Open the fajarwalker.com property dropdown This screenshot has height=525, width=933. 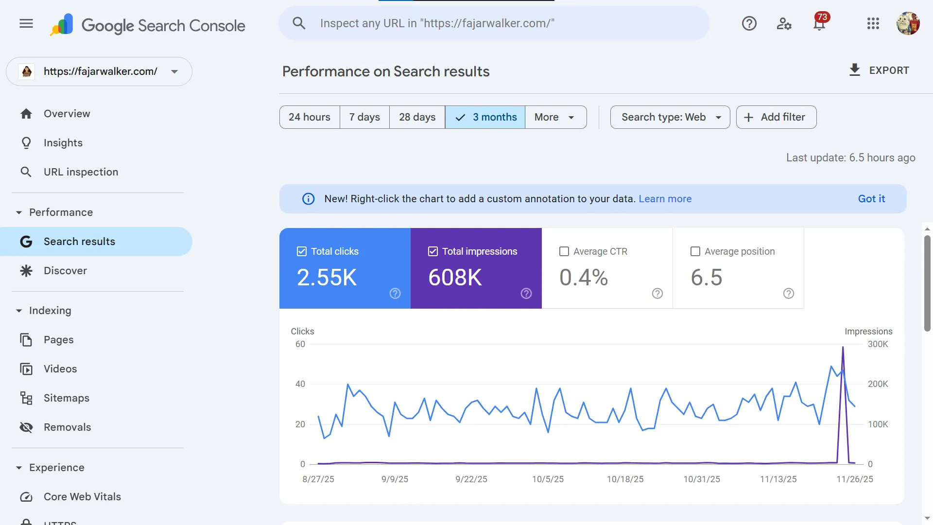point(99,71)
